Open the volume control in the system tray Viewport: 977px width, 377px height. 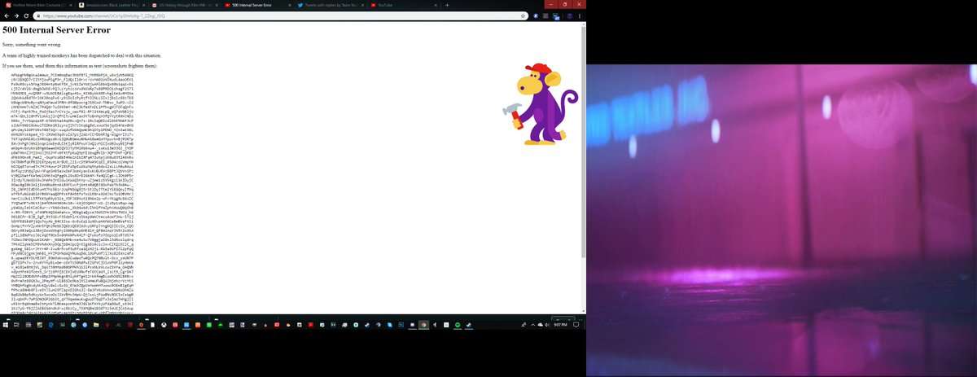pos(547,324)
